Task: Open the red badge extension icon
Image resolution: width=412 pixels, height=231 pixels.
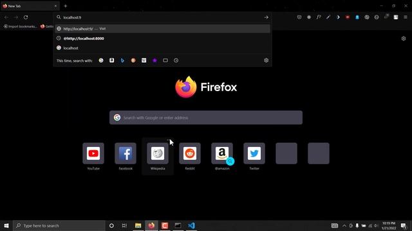Action: (348, 17)
